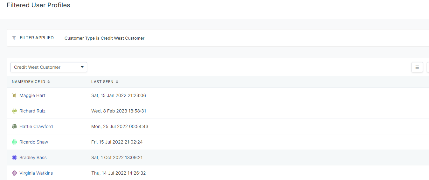Sort by Name/Device ID column arrows

(49, 82)
